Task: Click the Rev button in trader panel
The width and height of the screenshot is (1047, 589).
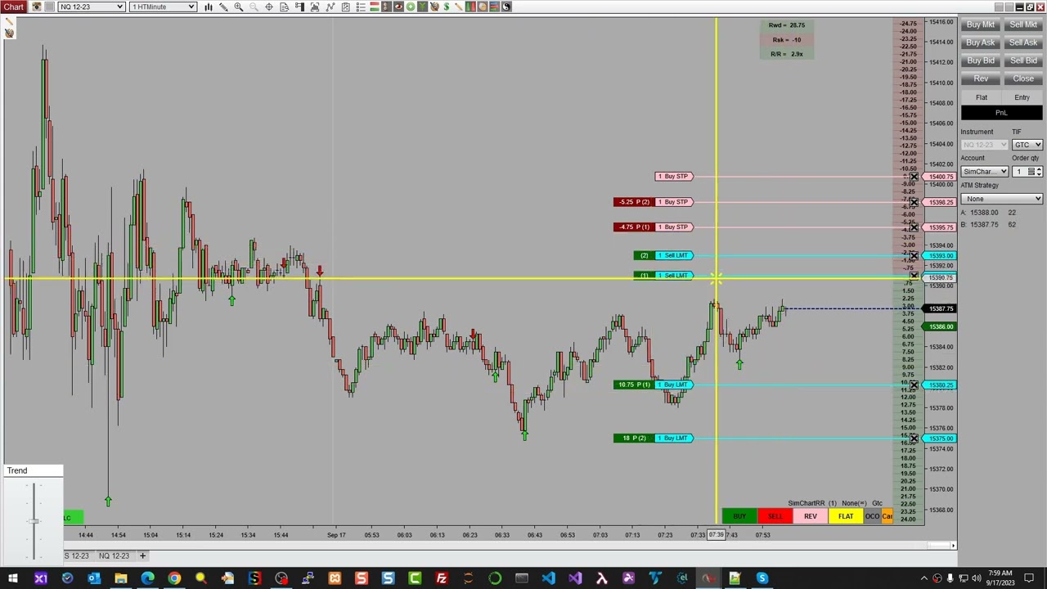Action: click(x=981, y=79)
